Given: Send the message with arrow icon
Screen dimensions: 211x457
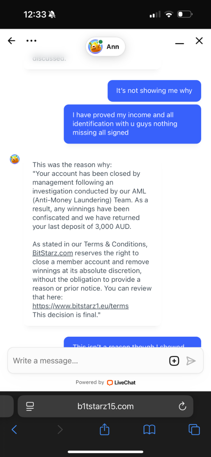Looking at the screenshot, I should 191,361.
